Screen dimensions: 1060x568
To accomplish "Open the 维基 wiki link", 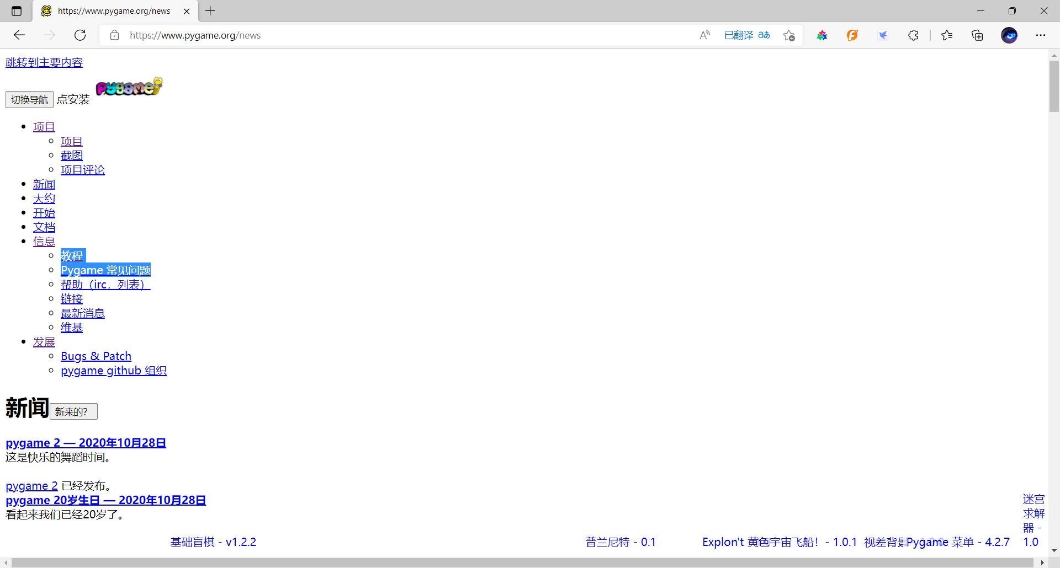I will click(72, 328).
